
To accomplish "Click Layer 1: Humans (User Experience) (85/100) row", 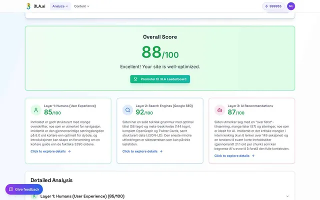I will (160, 196).
